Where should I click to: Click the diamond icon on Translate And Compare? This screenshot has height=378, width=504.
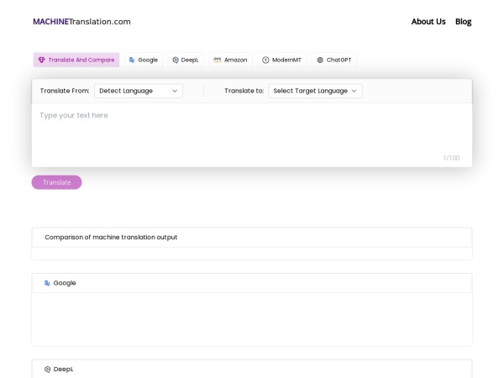coord(41,60)
